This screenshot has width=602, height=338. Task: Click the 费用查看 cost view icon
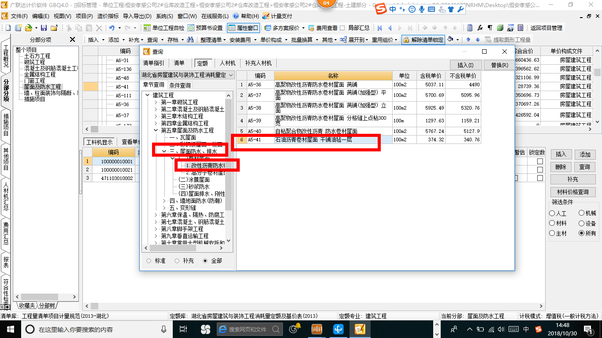click(312, 28)
